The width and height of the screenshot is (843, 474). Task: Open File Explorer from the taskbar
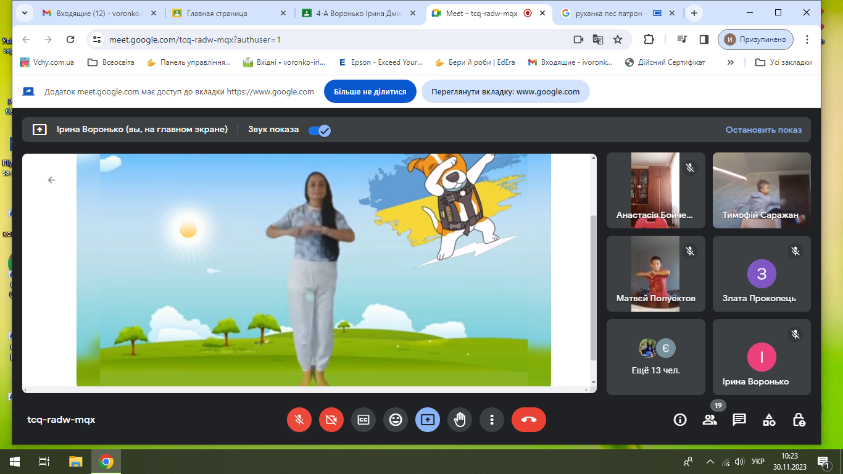coord(75,462)
